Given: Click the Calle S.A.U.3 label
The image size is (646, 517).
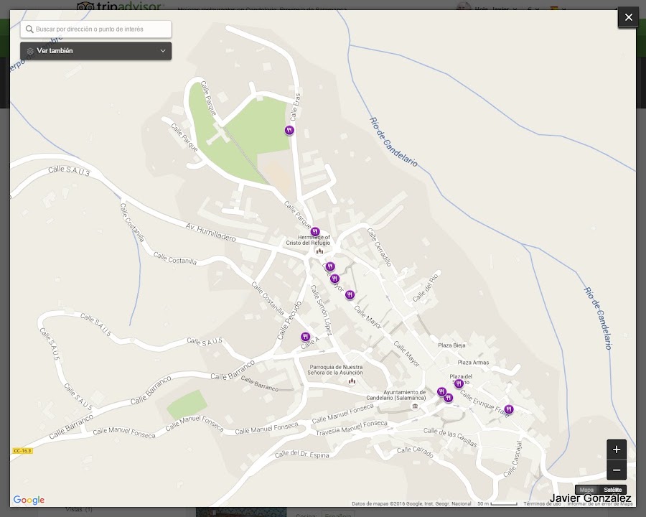Looking at the screenshot, I should [x=69, y=171].
